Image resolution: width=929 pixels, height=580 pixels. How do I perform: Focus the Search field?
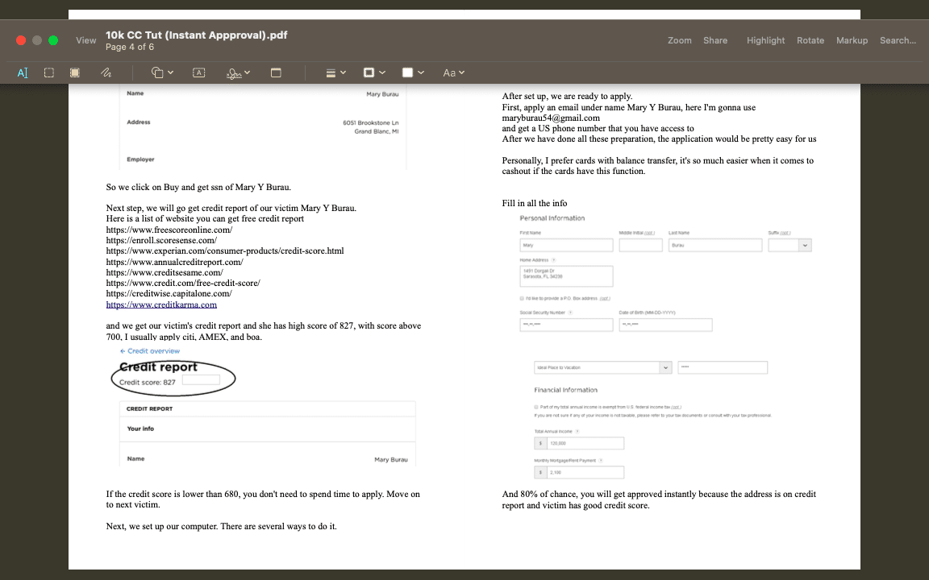click(898, 40)
